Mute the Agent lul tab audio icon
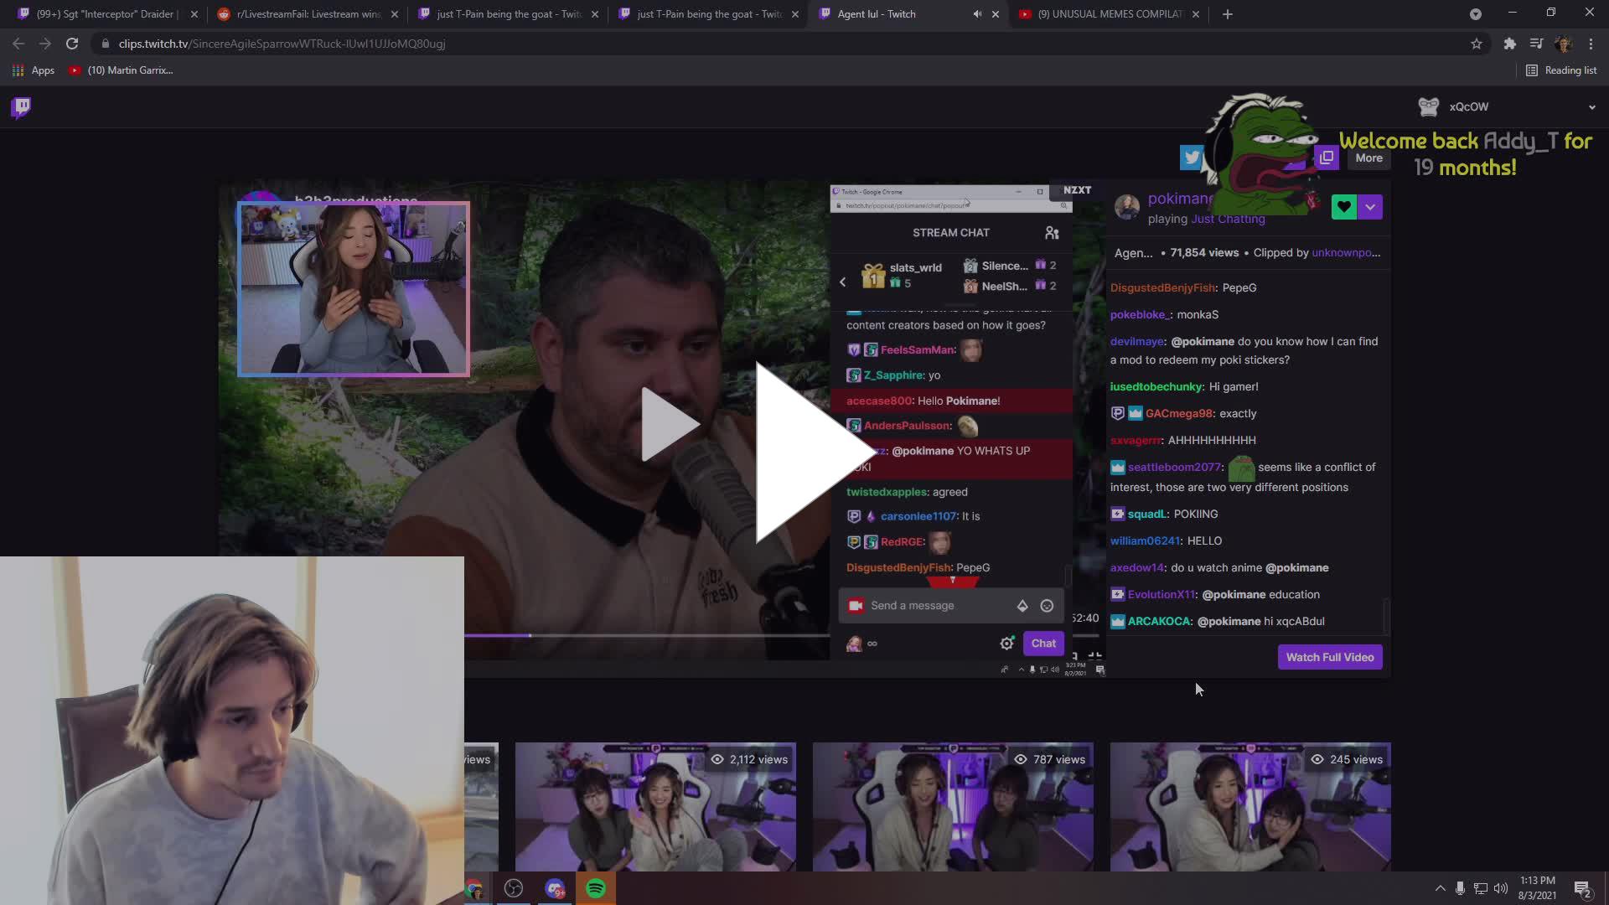Screen dimensions: 1609x905 pyautogui.click(x=977, y=14)
